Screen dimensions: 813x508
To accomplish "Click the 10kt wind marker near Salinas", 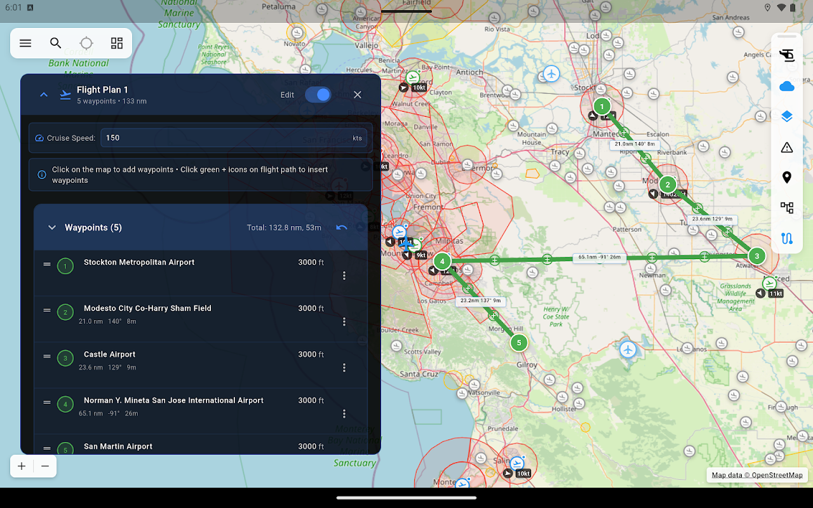I will click(517, 473).
